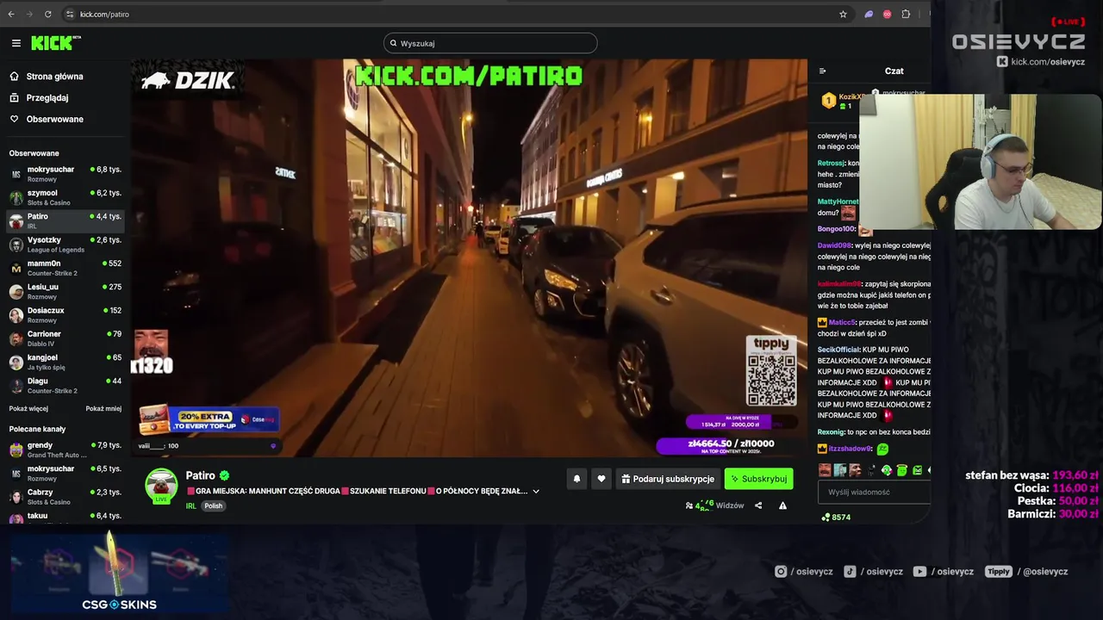Share the stream via share icon

[758, 505]
